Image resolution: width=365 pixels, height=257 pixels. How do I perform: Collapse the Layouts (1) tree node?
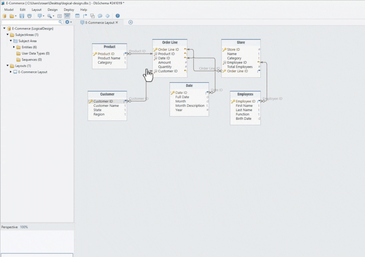pyautogui.click(x=8, y=66)
